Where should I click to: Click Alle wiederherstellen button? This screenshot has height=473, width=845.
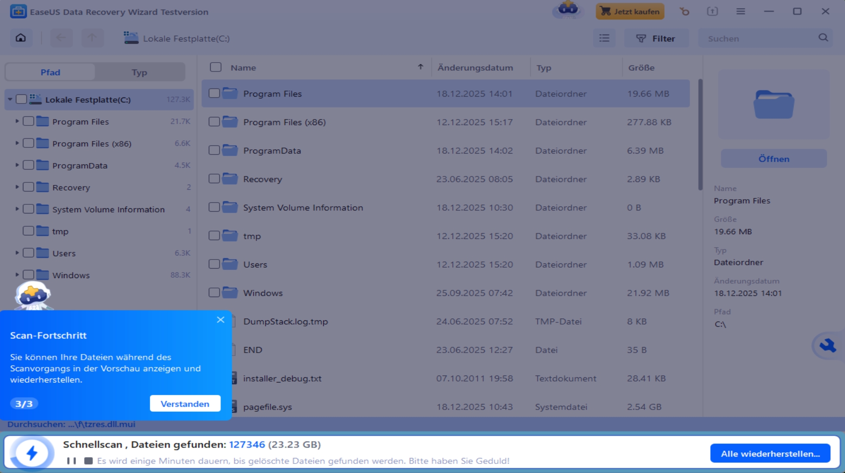(770, 453)
